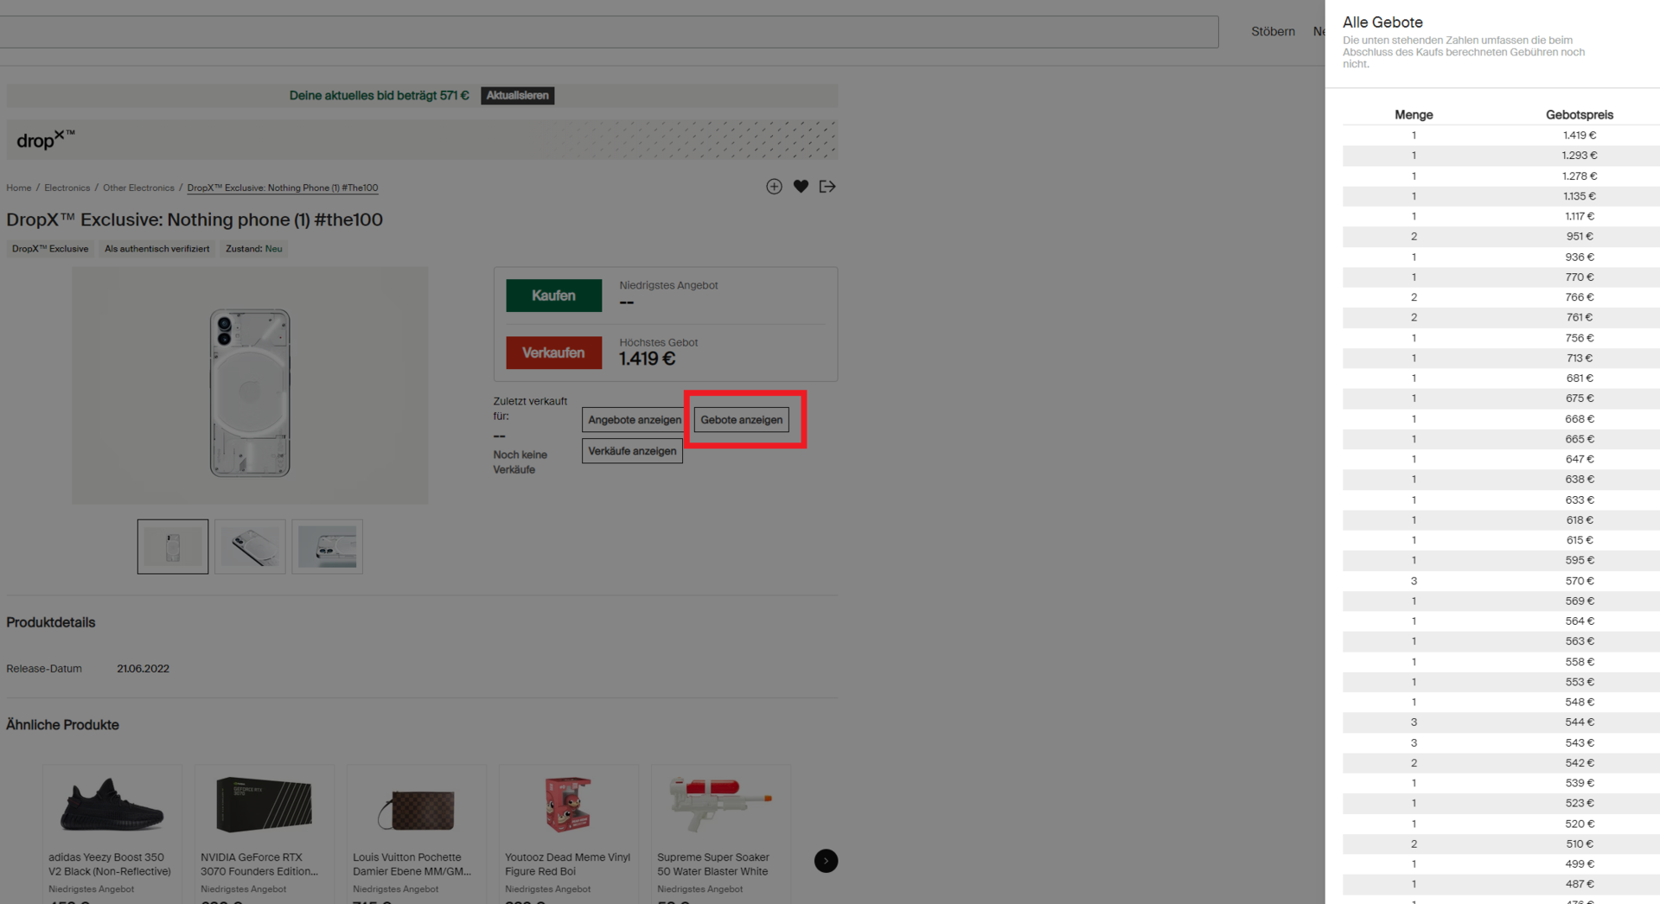Click the 570 € bid row
The width and height of the screenshot is (1660, 904).
1501,581
